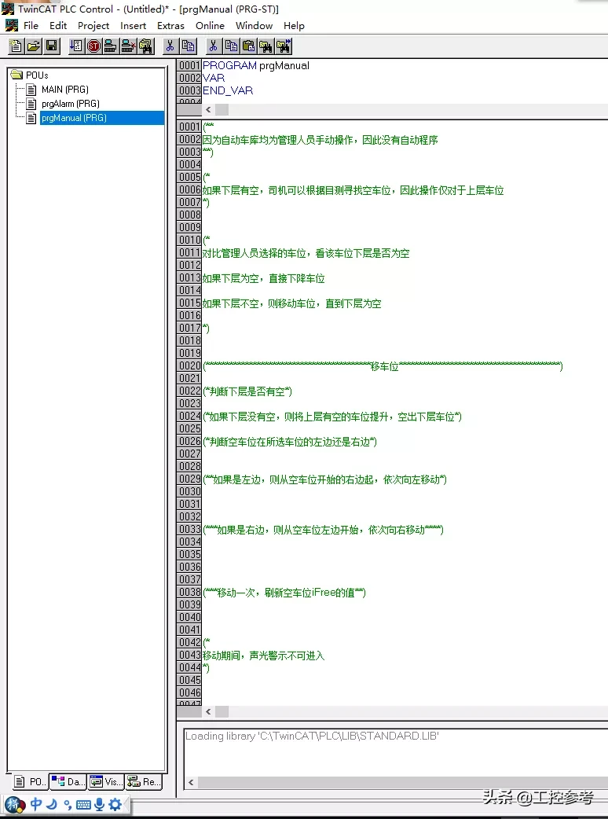Screen dimensions: 608x819
Task: Save the project with the floppy icon
Action: 52,46
